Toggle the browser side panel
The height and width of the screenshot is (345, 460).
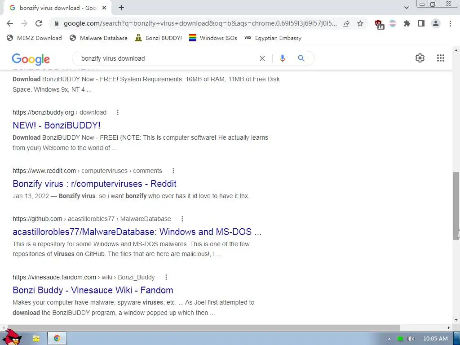pos(421,23)
